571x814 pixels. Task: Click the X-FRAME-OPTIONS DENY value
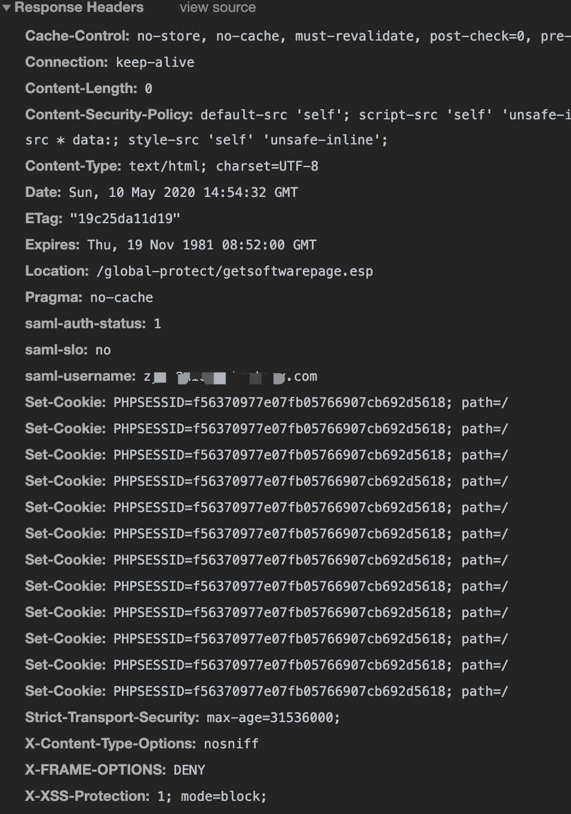189,770
